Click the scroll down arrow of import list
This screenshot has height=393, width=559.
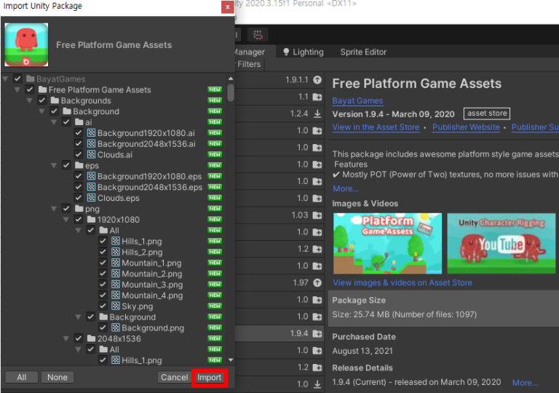click(x=231, y=360)
